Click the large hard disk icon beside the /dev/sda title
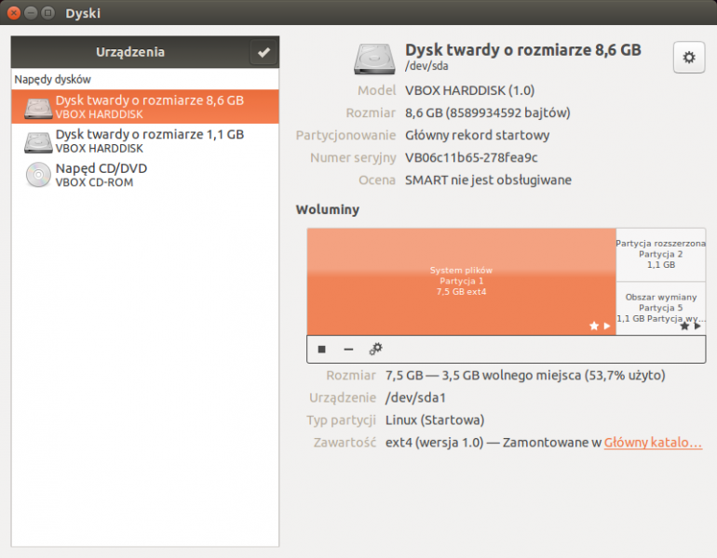 pyautogui.click(x=374, y=58)
